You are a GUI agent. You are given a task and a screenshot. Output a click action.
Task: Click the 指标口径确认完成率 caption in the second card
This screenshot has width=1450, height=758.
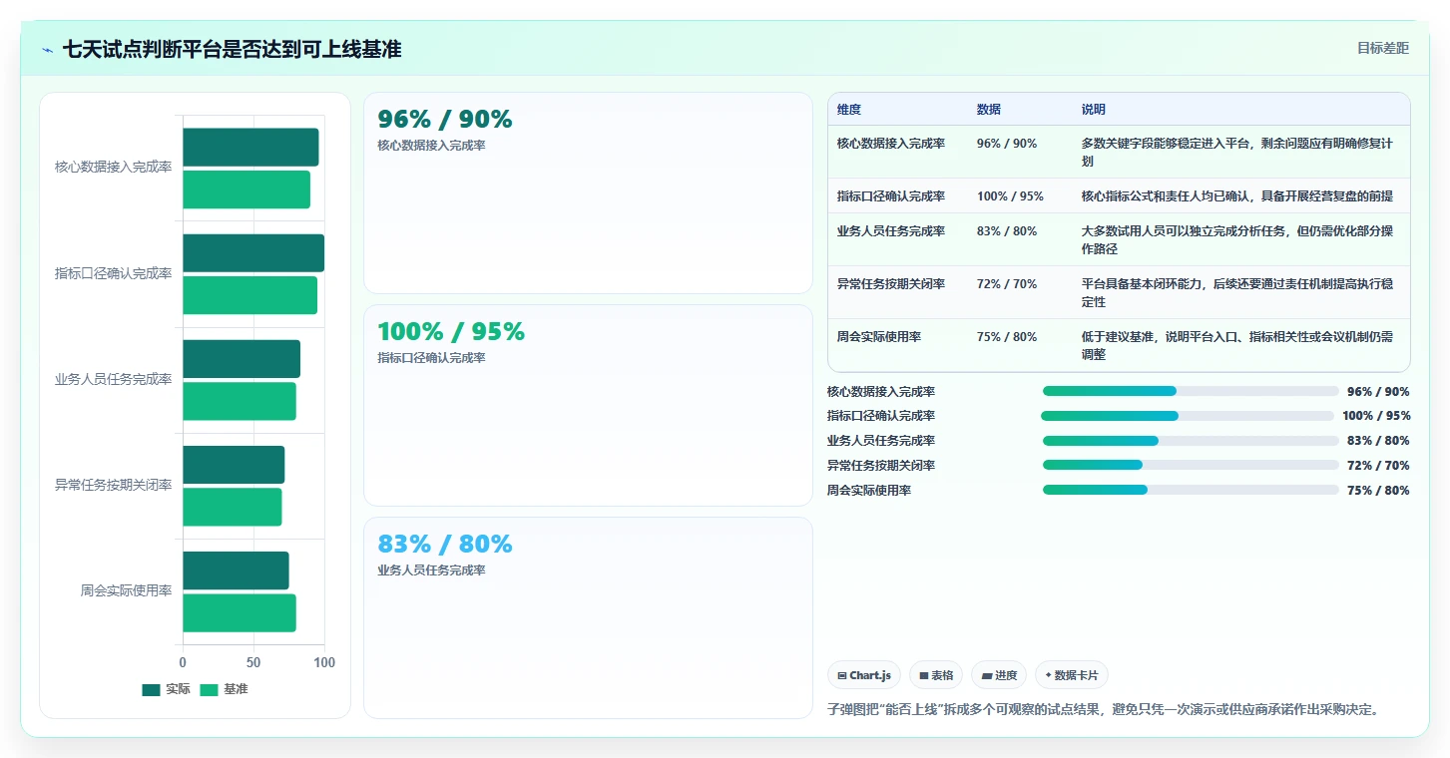pos(431,358)
